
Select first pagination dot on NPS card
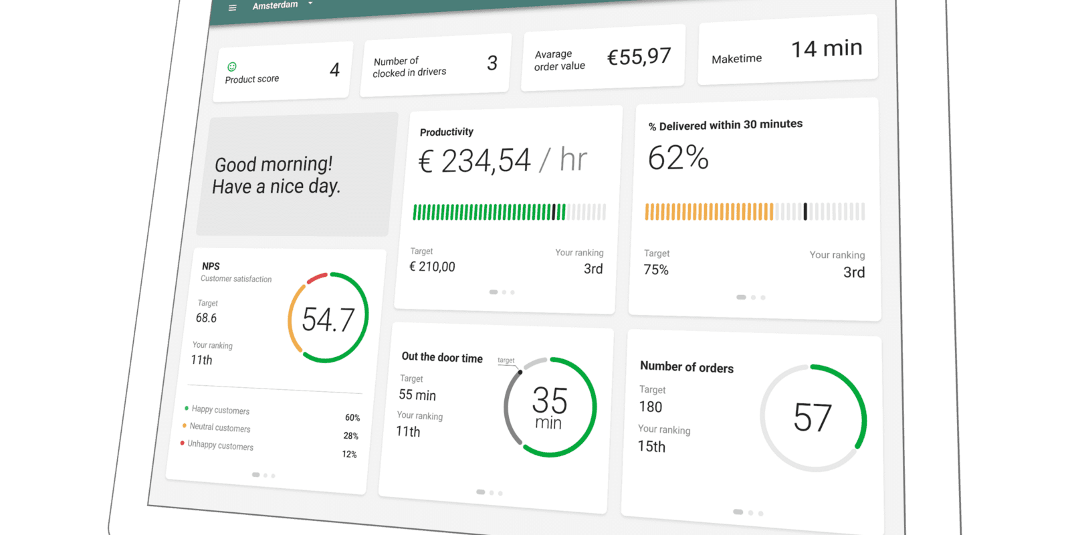coord(255,475)
